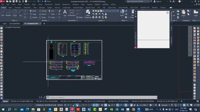Toggle polar tracking in status bar
The image size is (200, 112).
coord(83,105)
